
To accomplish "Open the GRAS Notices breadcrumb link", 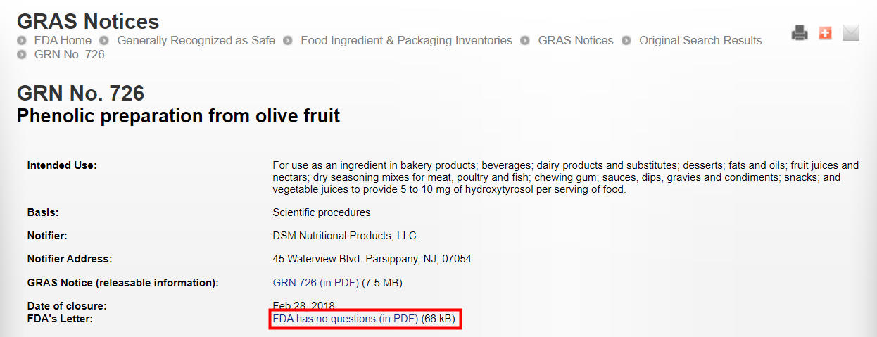I will pyautogui.click(x=576, y=41).
